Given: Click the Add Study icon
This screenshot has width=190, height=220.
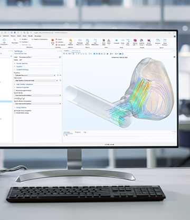Looking at the screenshot, I should (128, 42).
